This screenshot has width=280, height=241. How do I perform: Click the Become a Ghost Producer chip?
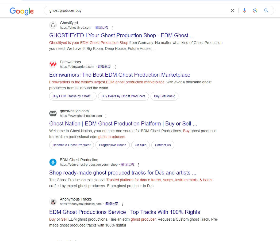[72, 145]
